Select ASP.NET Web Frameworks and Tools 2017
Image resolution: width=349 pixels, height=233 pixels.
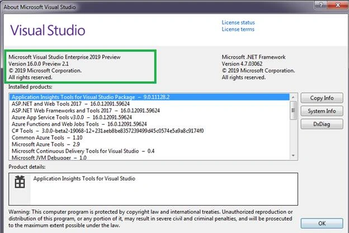[x=149, y=111]
